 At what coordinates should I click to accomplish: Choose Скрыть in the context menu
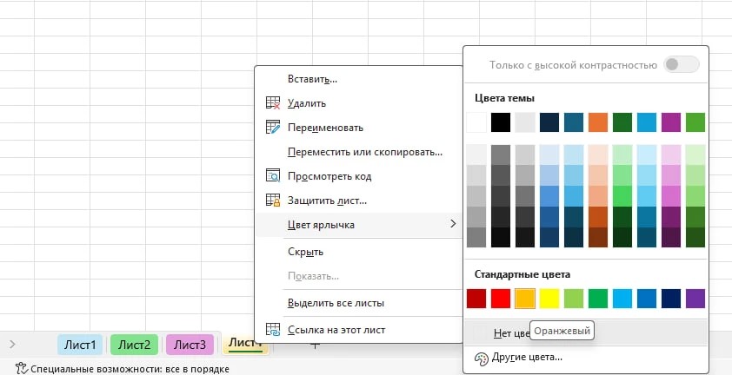pyautogui.click(x=305, y=252)
